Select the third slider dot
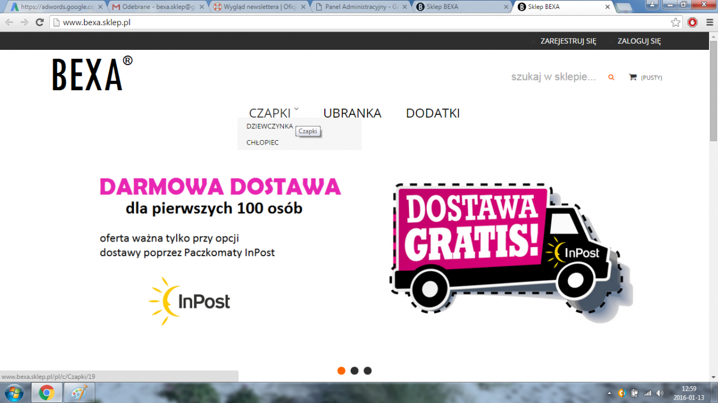This screenshot has height=403, width=718. tap(367, 370)
